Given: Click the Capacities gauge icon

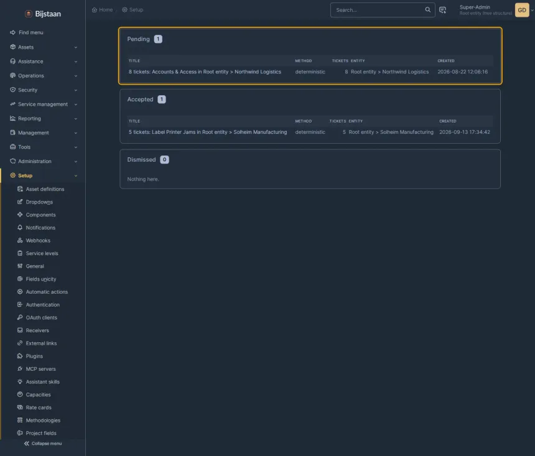Looking at the screenshot, I should 20,394.
